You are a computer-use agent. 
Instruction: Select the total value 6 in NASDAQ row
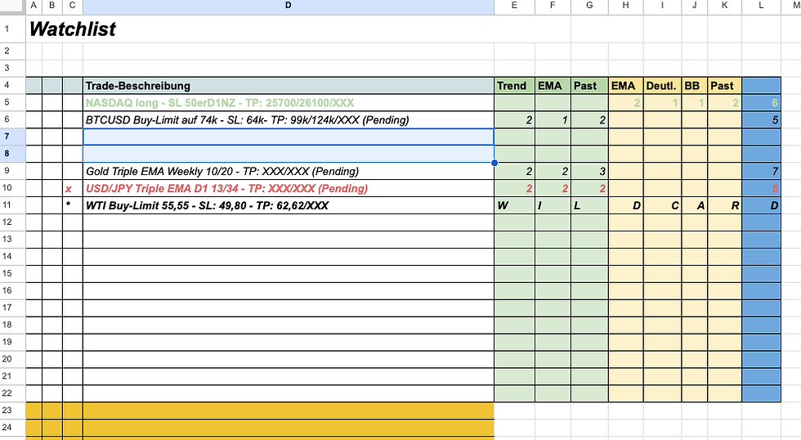(761, 103)
